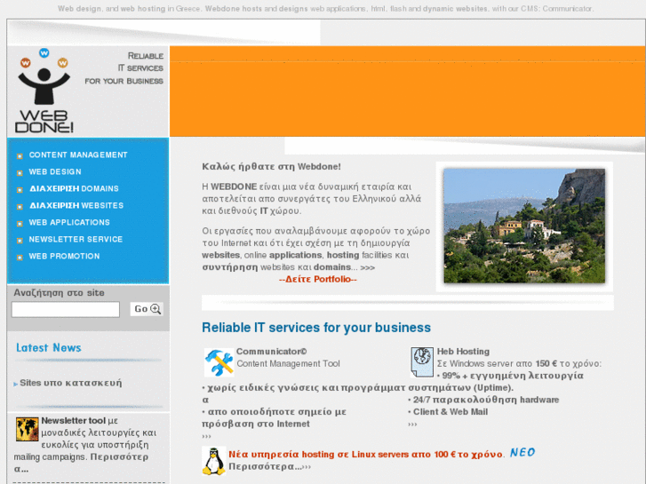This screenshot has width=646, height=484.
Task: Go to Web Applications page
Action: pos(69,222)
